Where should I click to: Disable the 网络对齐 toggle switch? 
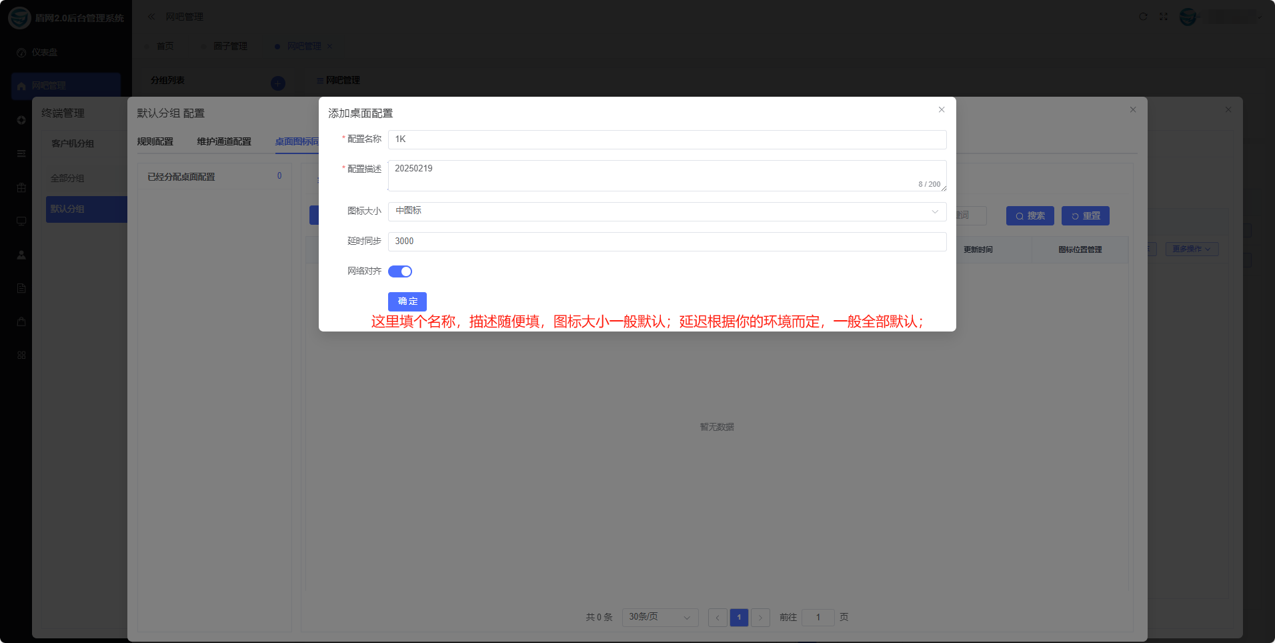[400, 271]
